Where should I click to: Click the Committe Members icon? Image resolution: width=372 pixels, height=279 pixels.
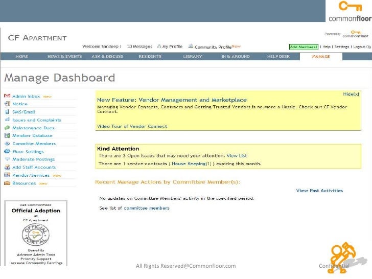pos(7,144)
